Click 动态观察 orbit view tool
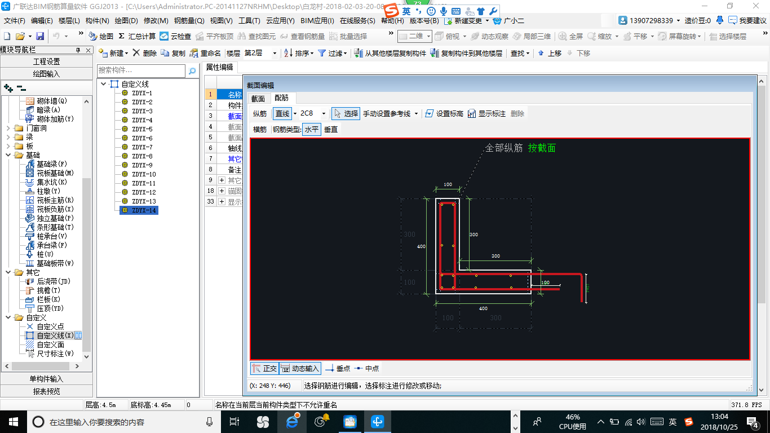The height and width of the screenshot is (433, 770). tap(489, 36)
